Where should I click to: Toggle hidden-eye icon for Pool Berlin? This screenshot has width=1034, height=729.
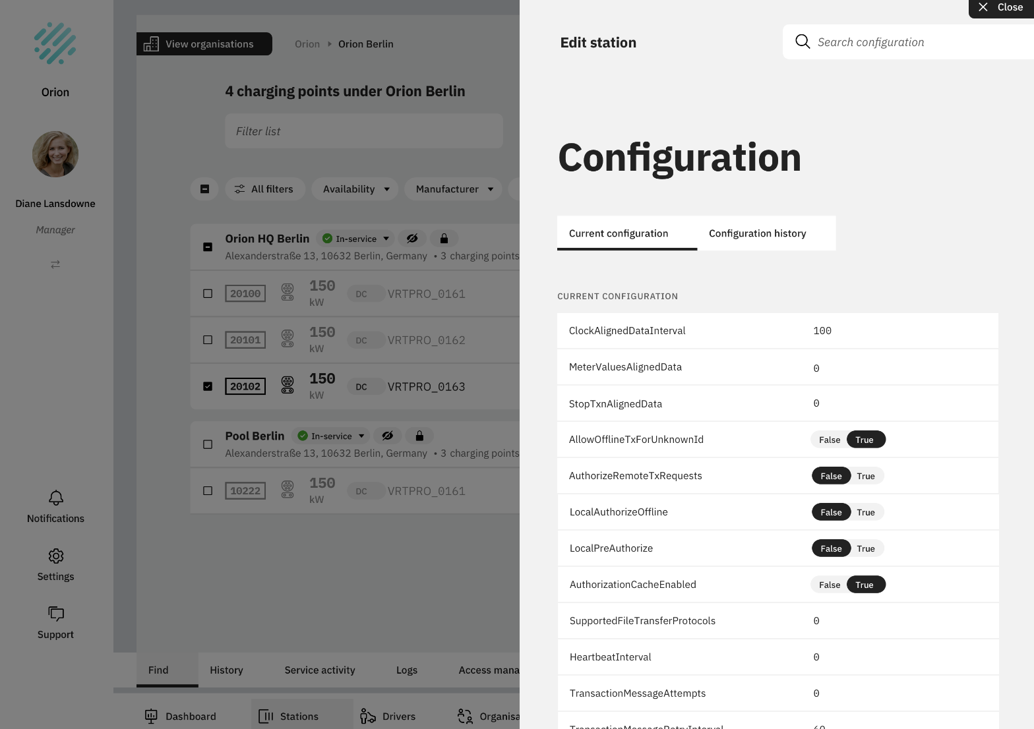[x=388, y=436]
